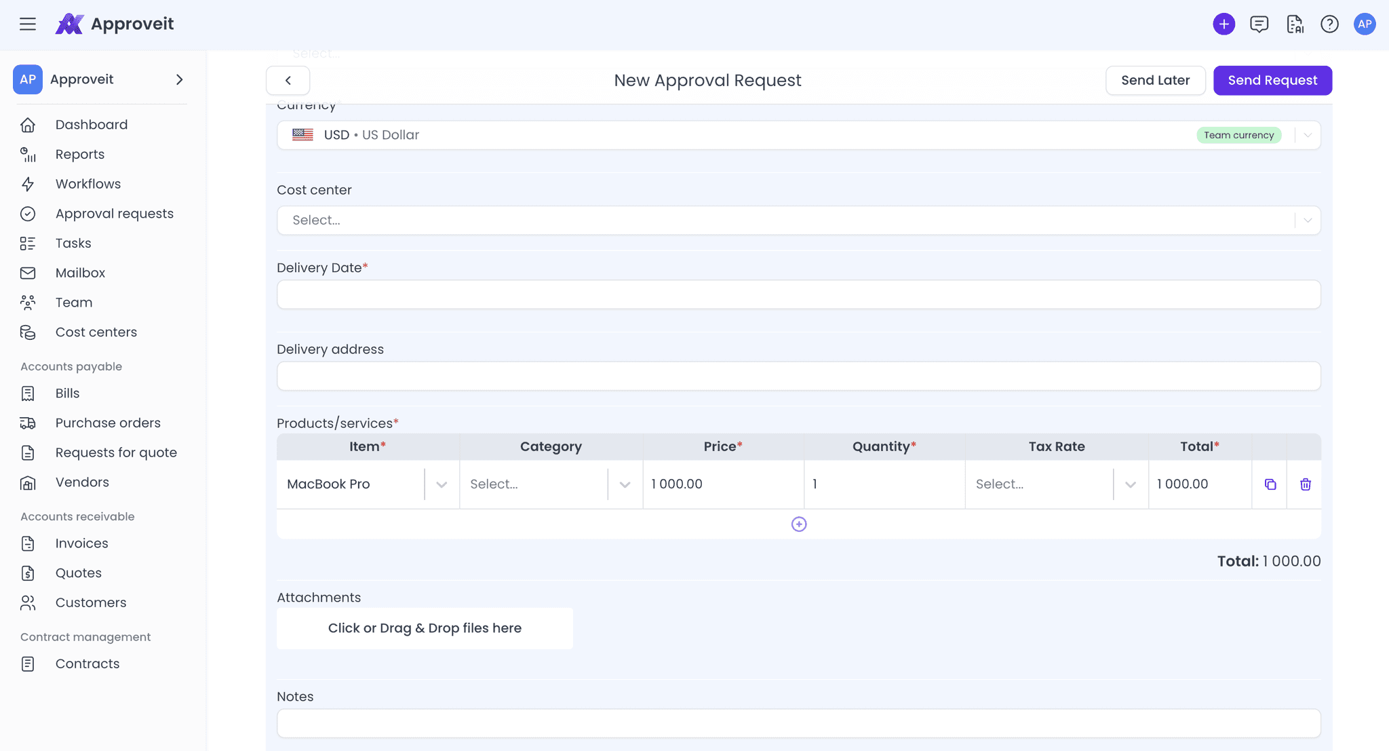The height and width of the screenshot is (751, 1389).
Task: Open the hamburger navigation menu
Action: [x=28, y=24]
